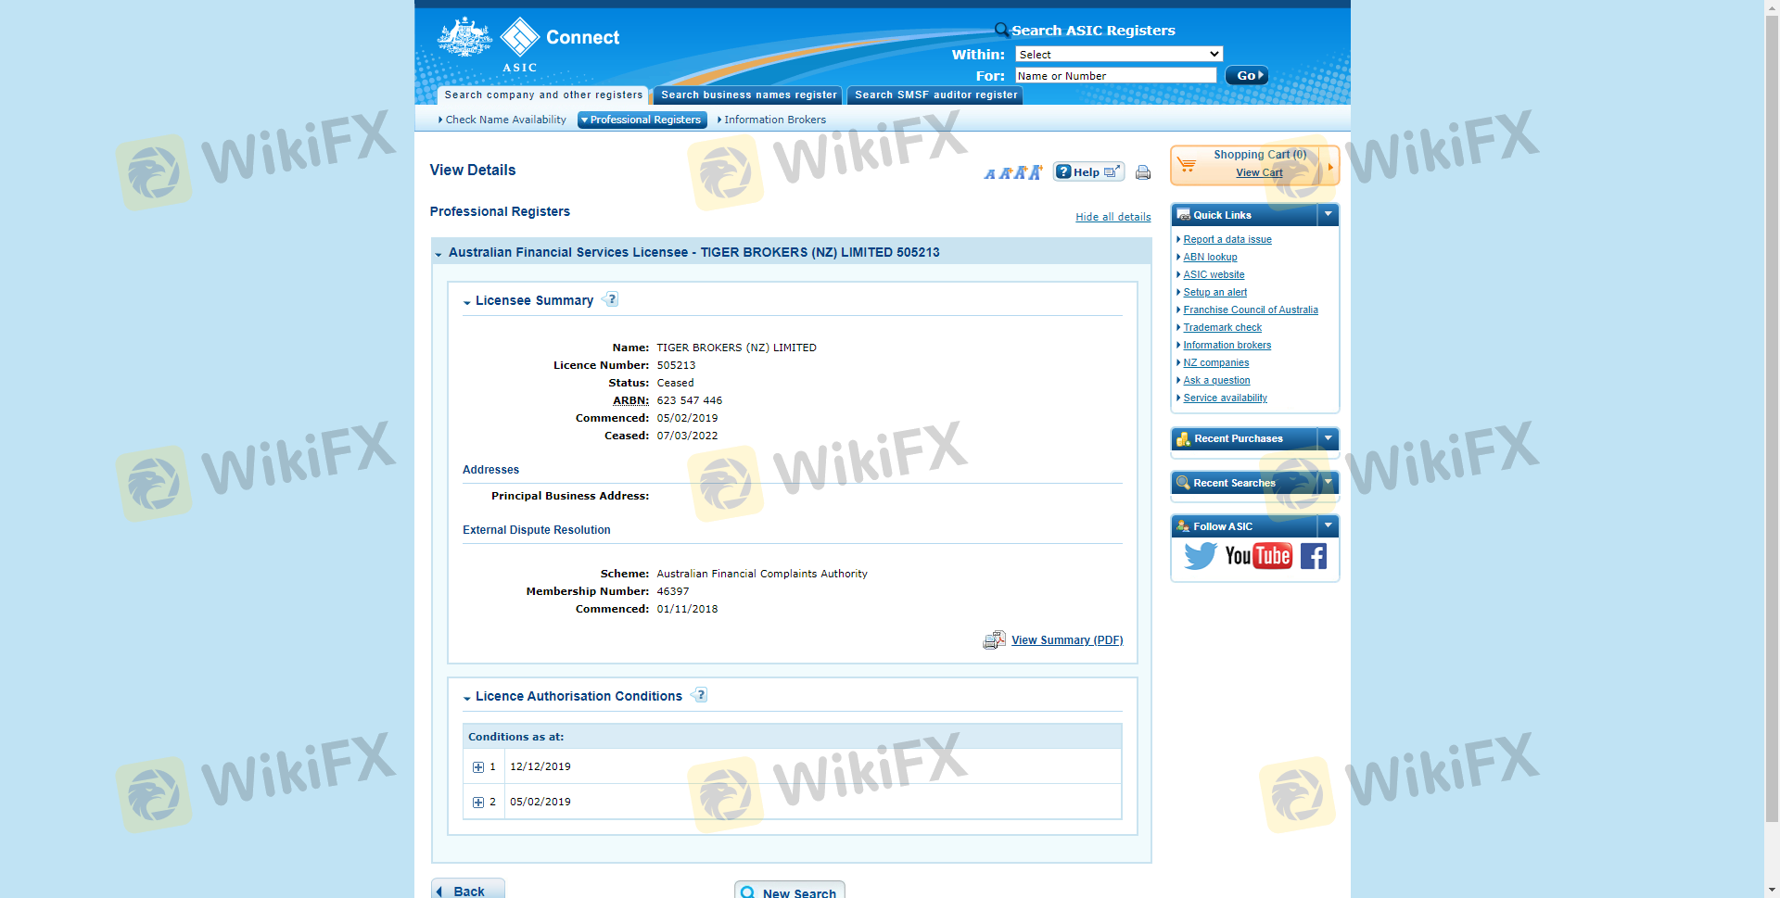This screenshot has width=1780, height=898.
Task: Click the PDF icon beside View Summary
Action: 994,640
